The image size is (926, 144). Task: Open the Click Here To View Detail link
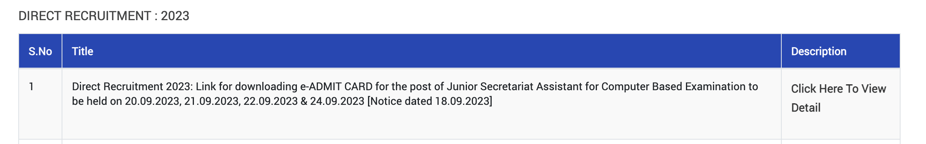[838, 98]
